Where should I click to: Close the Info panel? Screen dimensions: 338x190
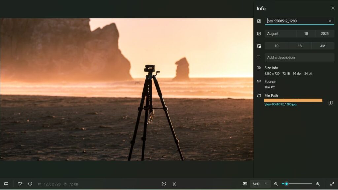point(333,8)
